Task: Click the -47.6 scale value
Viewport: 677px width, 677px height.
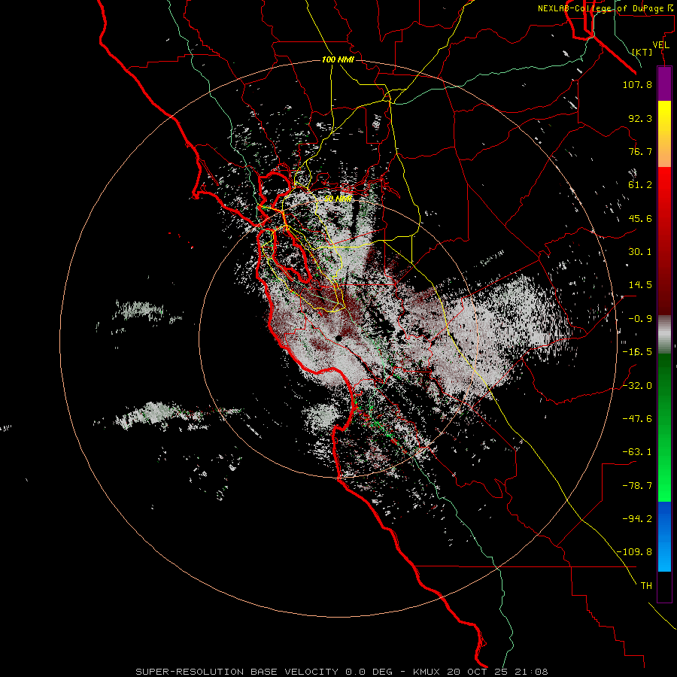Action: [x=637, y=419]
